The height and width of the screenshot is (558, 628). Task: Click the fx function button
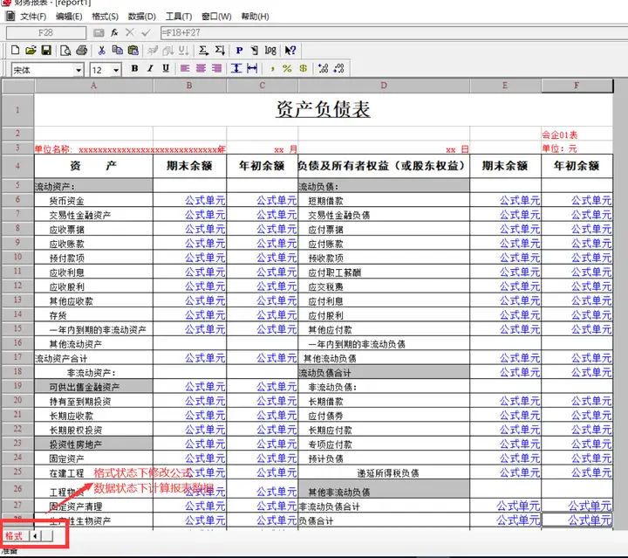pyautogui.click(x=114, y=33)
